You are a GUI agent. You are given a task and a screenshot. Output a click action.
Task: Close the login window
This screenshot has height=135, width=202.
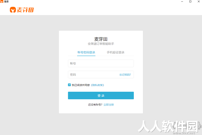point(199,2)
